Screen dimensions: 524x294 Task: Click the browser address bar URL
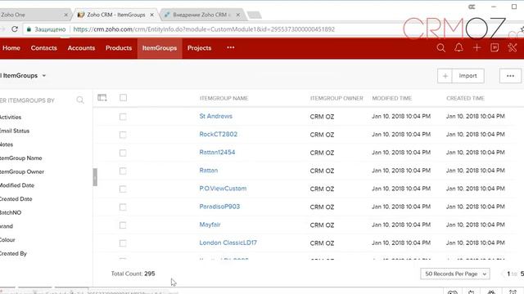[204, 29]
